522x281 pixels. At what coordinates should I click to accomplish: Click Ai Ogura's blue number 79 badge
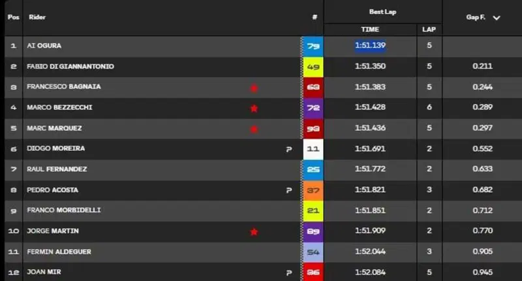coord(313,46)
